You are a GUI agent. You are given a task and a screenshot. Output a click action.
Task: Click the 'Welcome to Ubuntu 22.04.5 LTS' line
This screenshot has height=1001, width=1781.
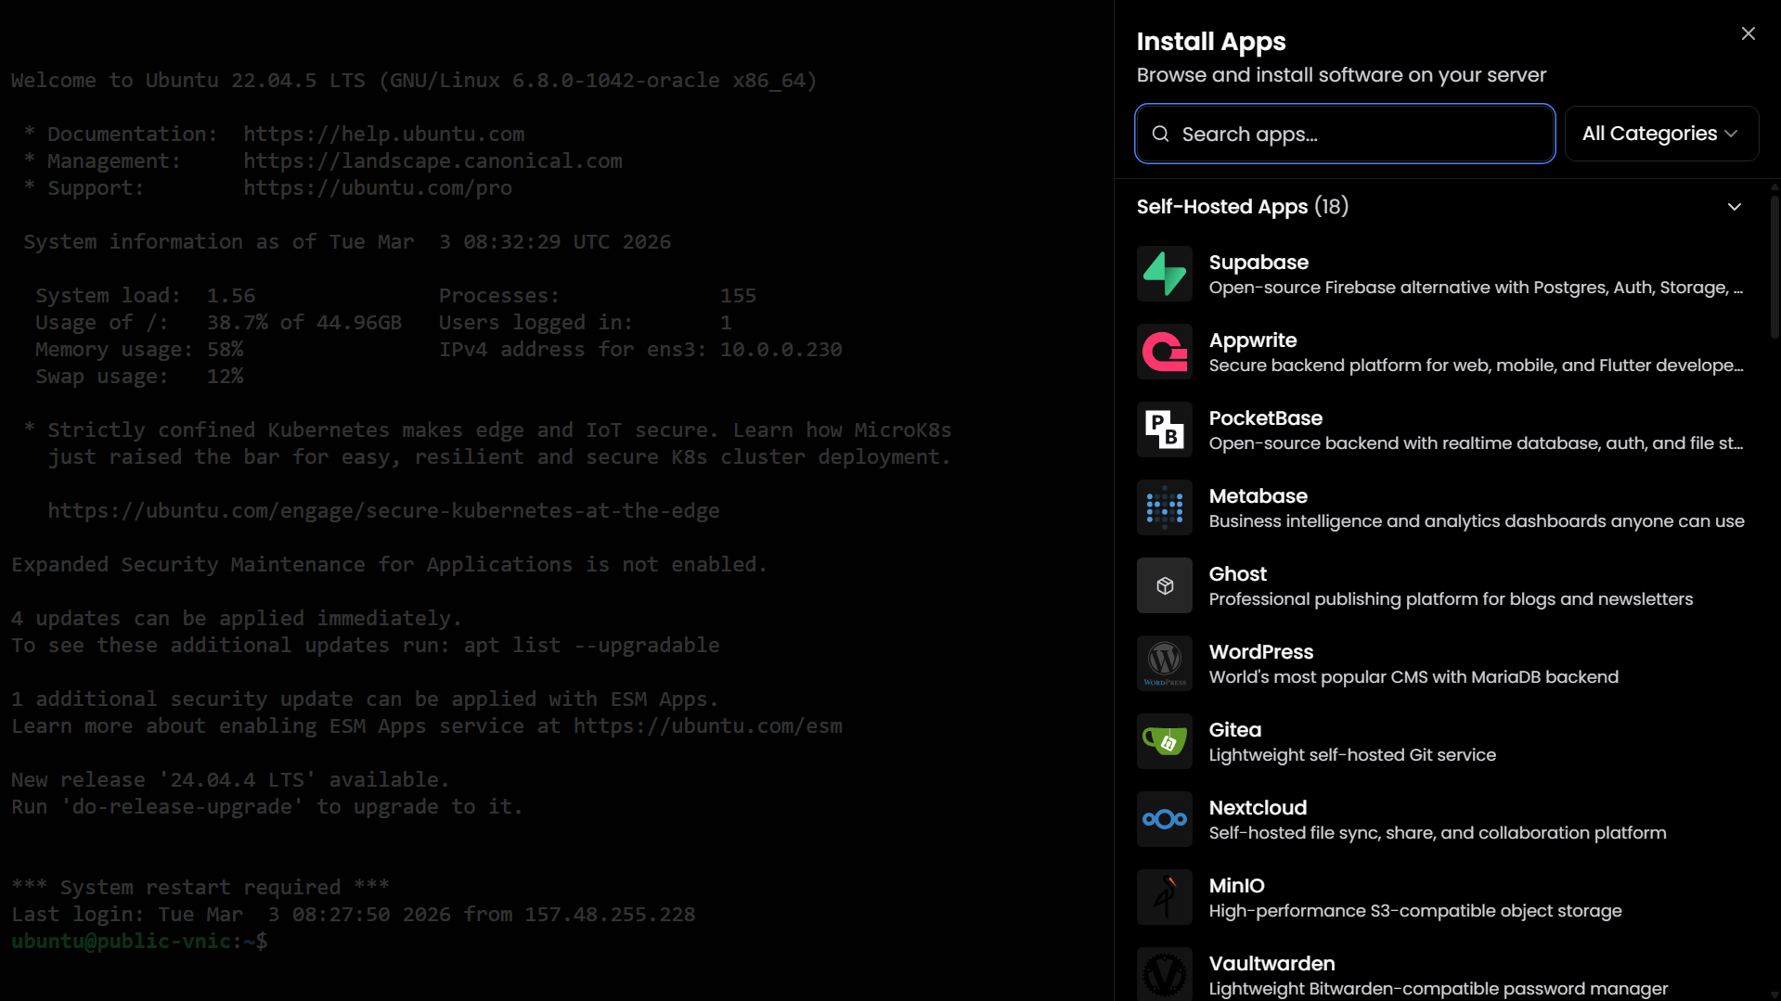point(414,80)
